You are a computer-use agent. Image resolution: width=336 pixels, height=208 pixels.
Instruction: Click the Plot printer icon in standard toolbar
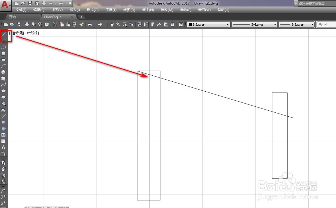pyautogui.click(x=27, y=24)
